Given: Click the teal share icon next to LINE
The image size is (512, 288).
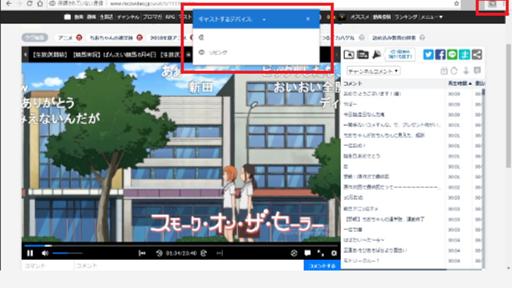Looking at the screenshot, I should point(464,55).
